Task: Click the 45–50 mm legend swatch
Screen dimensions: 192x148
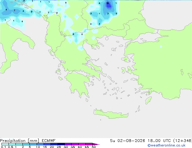Action: point(89,144)
